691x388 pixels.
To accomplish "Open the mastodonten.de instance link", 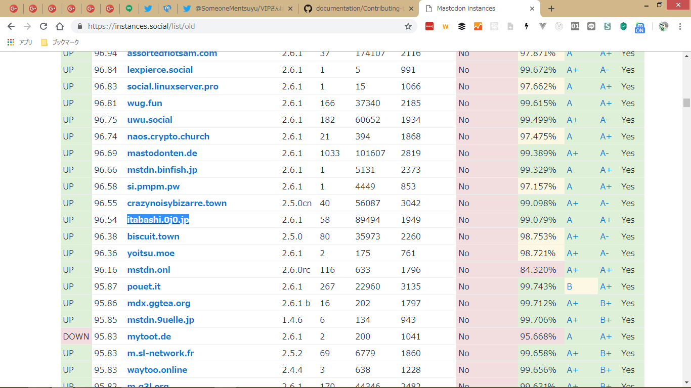I will (x=162, y=153).
